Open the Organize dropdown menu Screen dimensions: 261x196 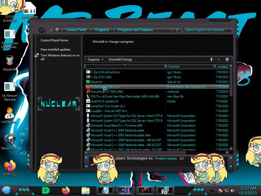coord(96,59)
